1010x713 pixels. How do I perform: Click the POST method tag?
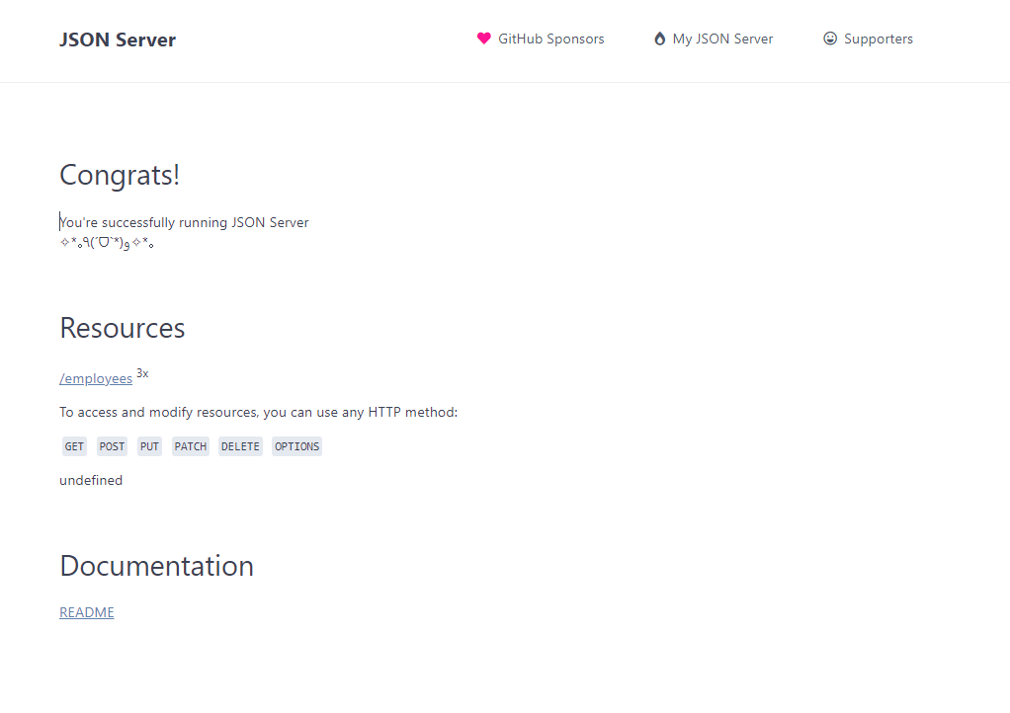112,446
